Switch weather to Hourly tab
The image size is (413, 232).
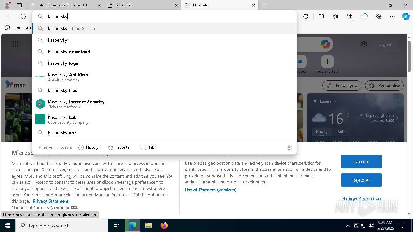coord(322,132)
